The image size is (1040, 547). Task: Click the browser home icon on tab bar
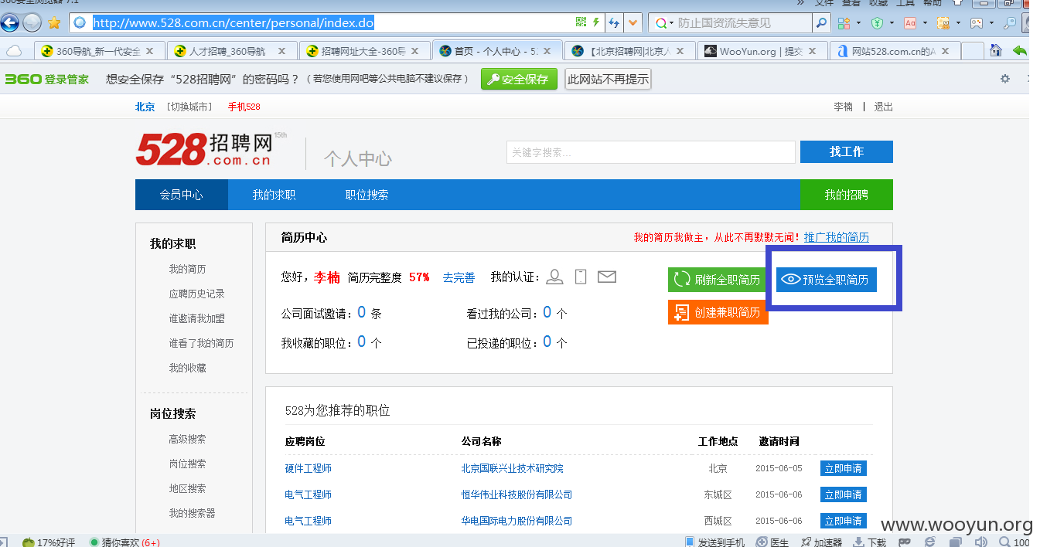(996, 50)
